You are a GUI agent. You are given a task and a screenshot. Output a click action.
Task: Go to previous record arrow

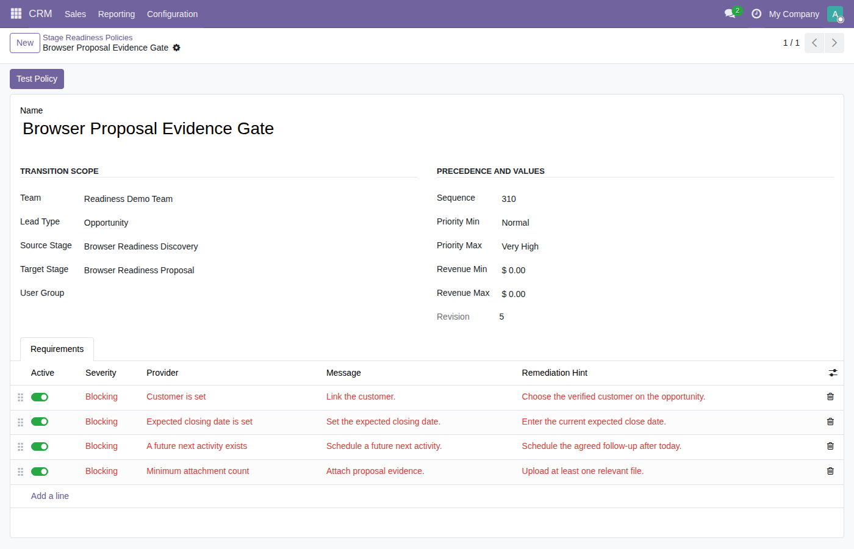tap(814, 43)
